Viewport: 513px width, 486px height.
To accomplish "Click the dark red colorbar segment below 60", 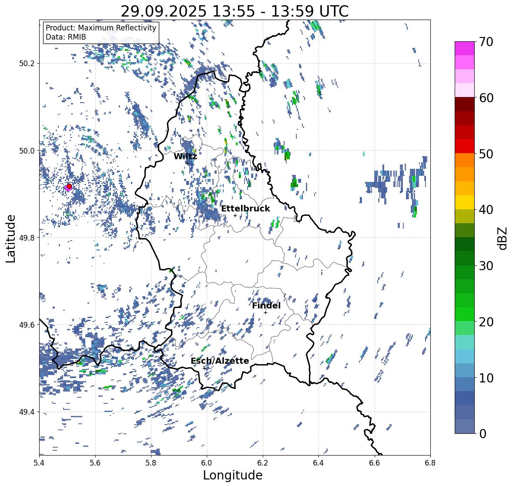I will [465, 104].
